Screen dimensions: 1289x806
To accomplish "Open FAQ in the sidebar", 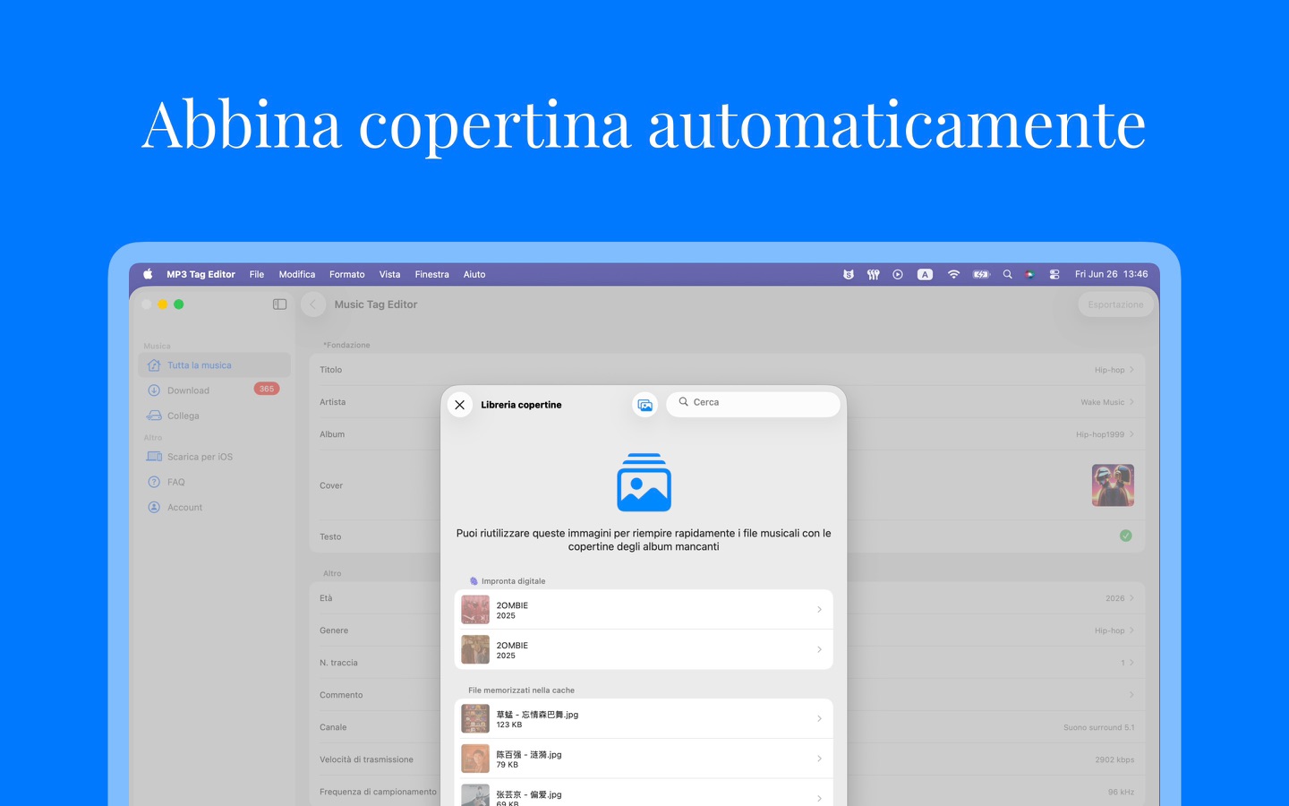I will tap(215, 482).
